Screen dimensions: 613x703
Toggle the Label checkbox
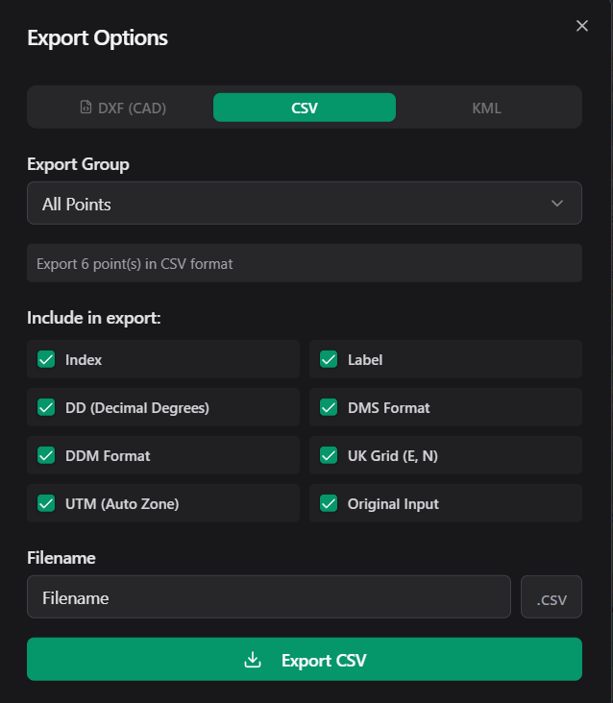(329, 359)
